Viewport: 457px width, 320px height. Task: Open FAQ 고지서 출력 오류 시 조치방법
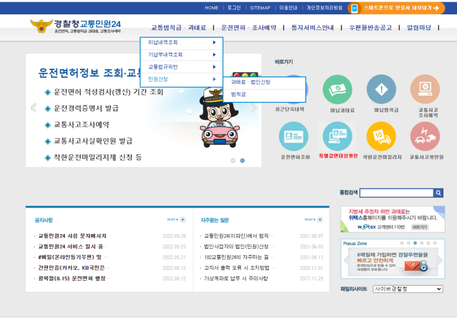tap(240, 268)
